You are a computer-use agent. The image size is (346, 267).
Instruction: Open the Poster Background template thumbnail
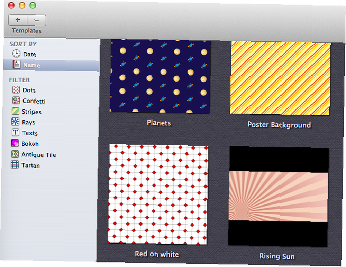280,78
